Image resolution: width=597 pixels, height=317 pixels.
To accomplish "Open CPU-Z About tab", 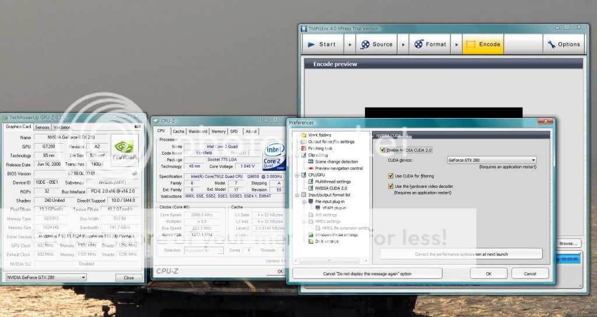I will [251, 131].
